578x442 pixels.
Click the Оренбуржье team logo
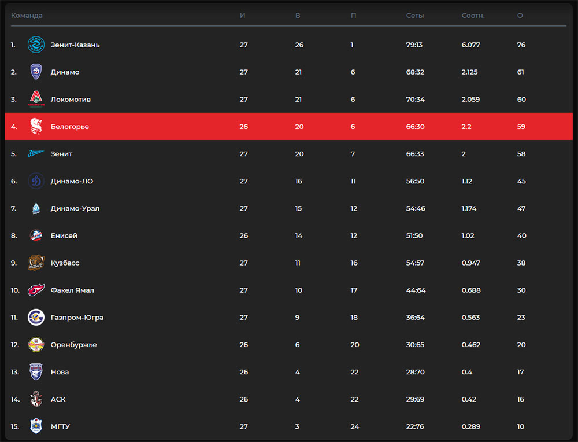point(36,345)
